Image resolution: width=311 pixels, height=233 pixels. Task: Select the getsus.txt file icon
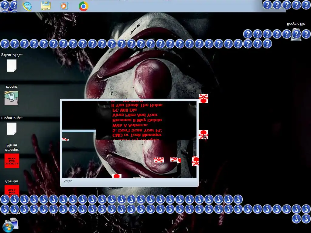pyautogui.click(x=12, y=66)
